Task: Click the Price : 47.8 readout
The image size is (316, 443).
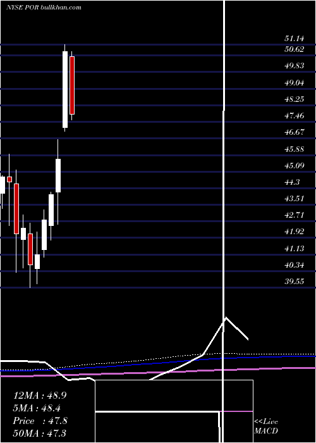Action: [x=40, y=421]
